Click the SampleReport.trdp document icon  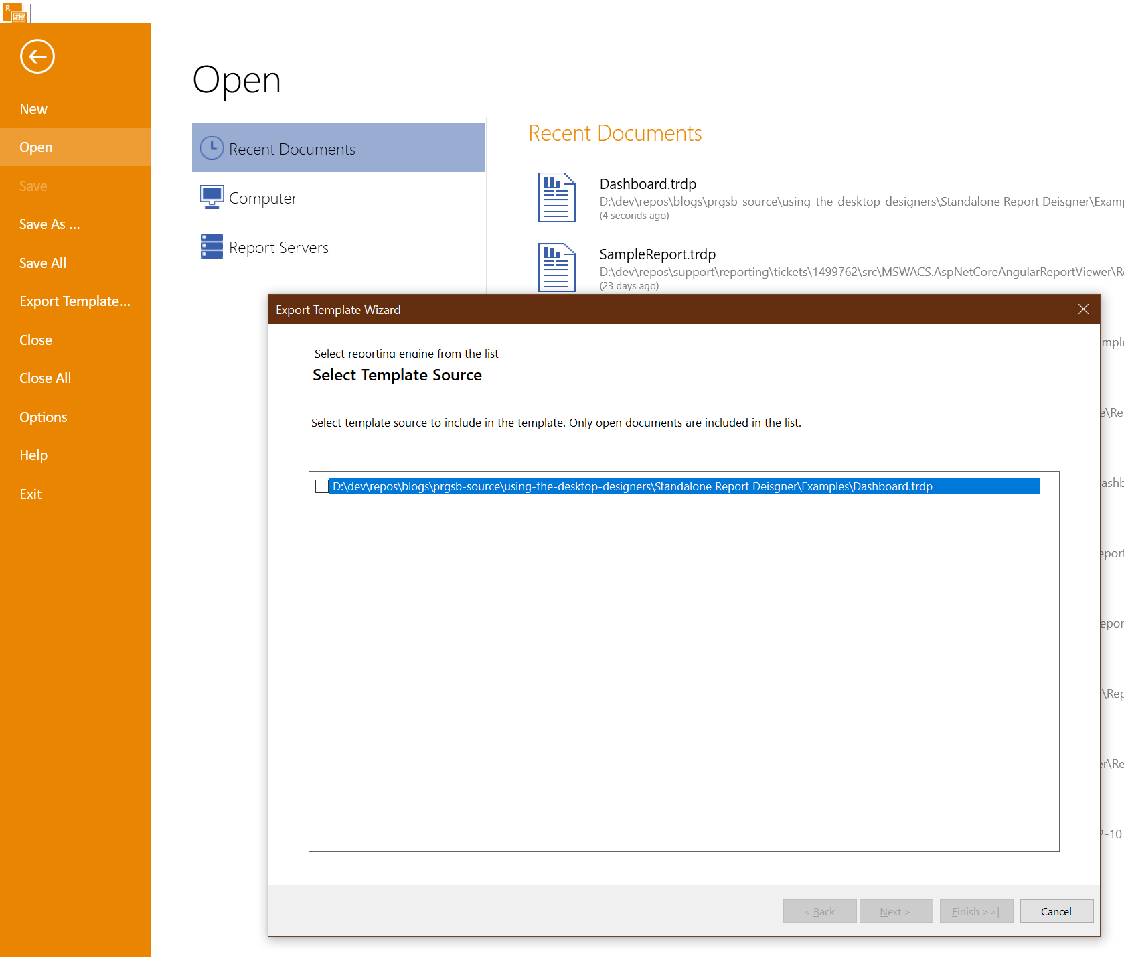pos(556,268)
